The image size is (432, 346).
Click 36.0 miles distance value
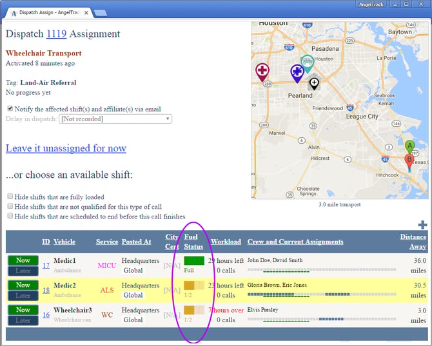[x=418, y=265]
